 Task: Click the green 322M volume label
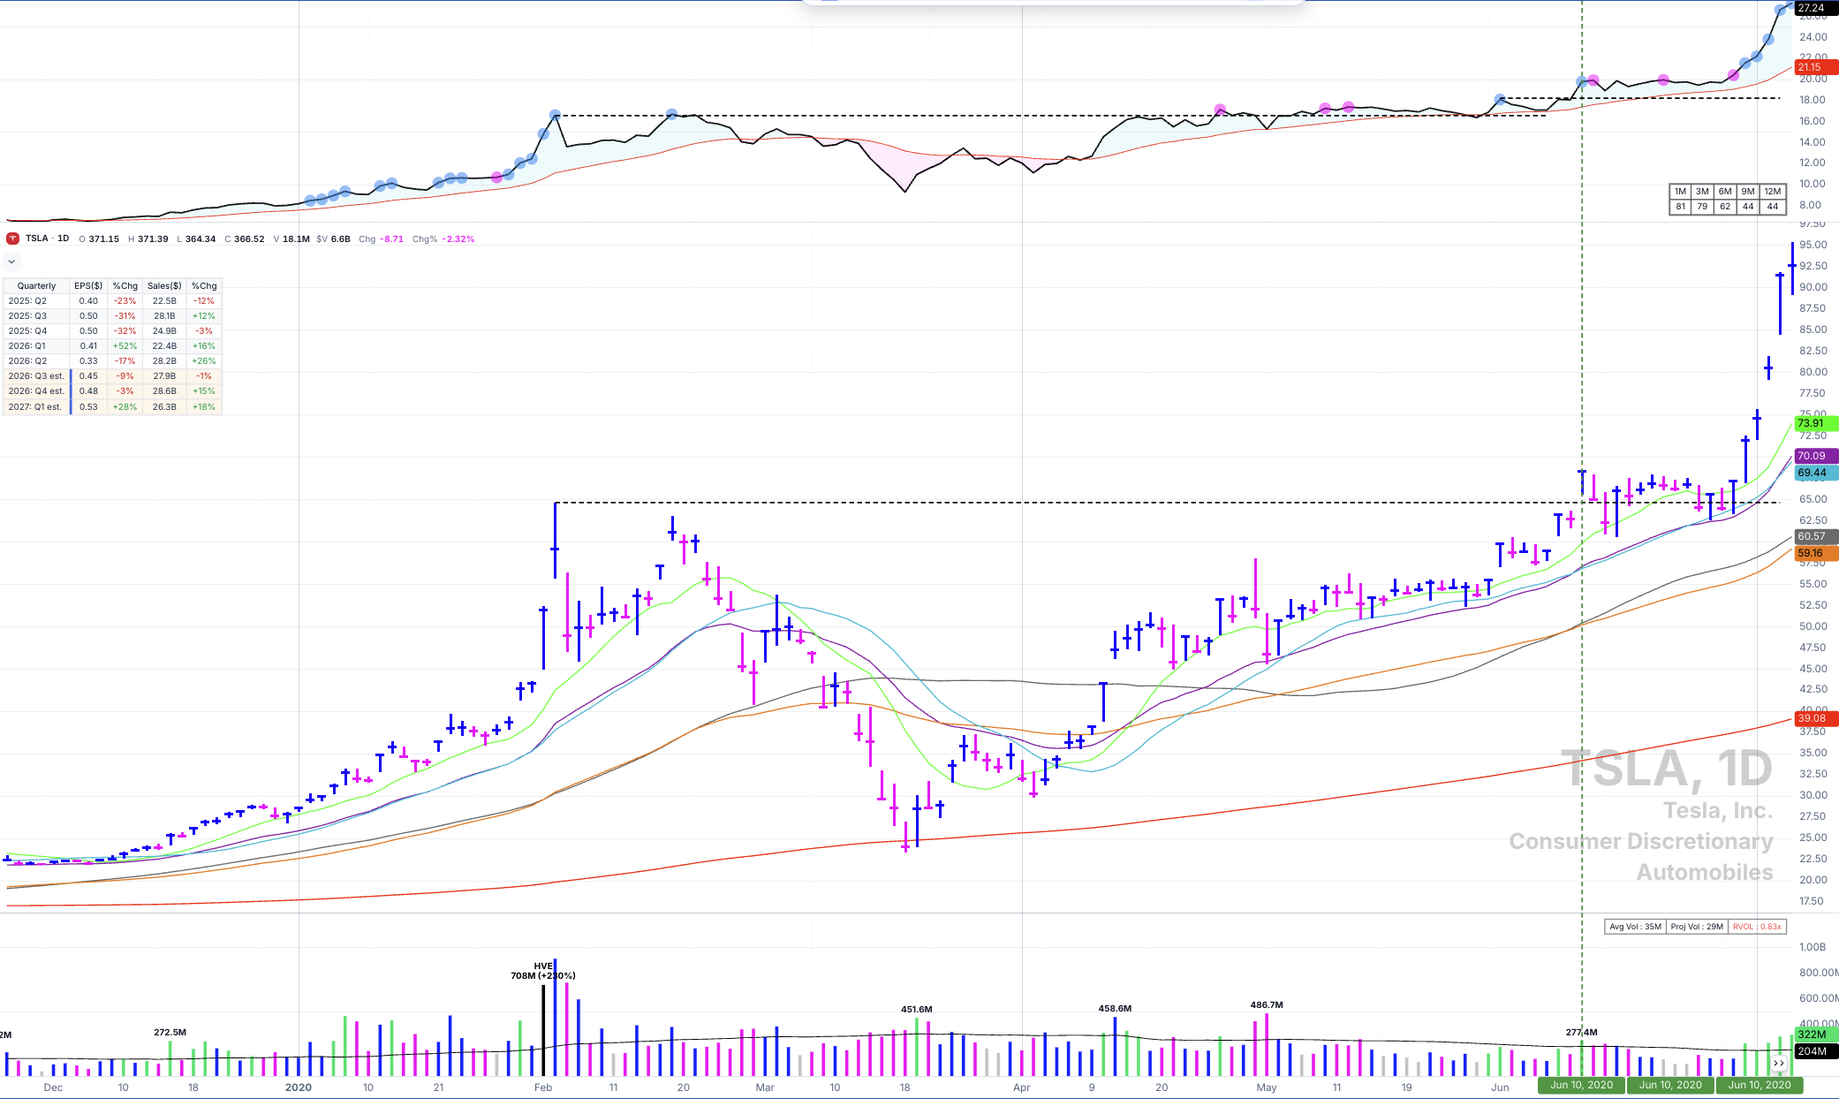pyautogui.click(x=1816, y=1035)
